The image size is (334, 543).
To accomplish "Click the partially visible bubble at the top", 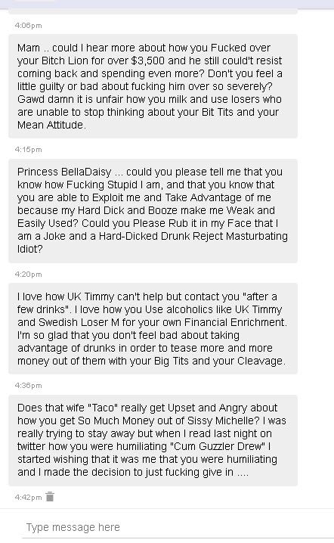I will 153,12.
